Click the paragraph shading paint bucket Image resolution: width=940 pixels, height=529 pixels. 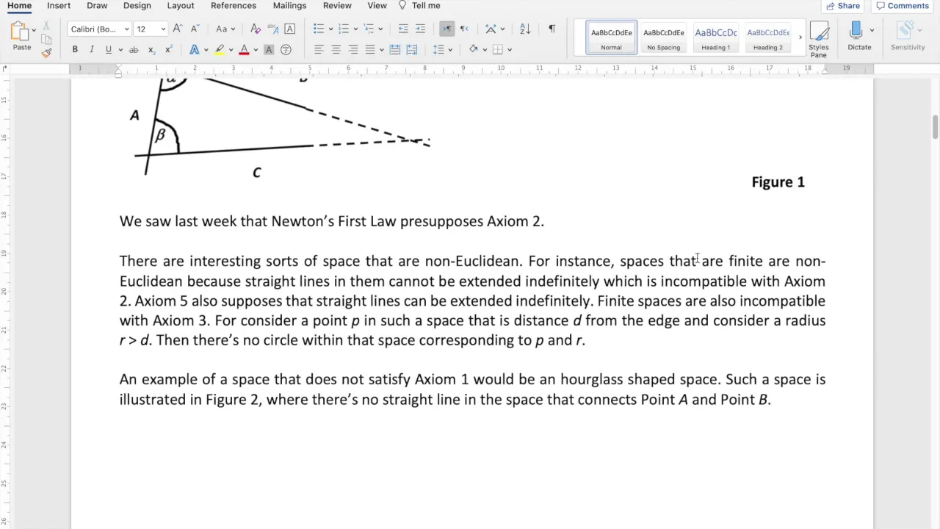(x=474, y=49)
